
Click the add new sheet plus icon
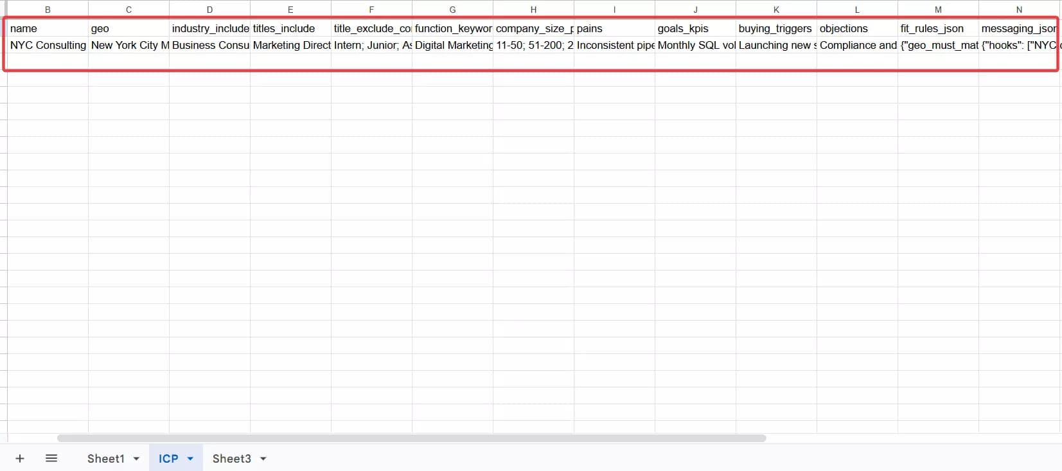20,458
